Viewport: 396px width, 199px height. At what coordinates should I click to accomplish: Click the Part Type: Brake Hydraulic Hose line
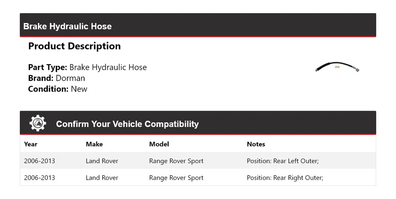coord(87,67)
